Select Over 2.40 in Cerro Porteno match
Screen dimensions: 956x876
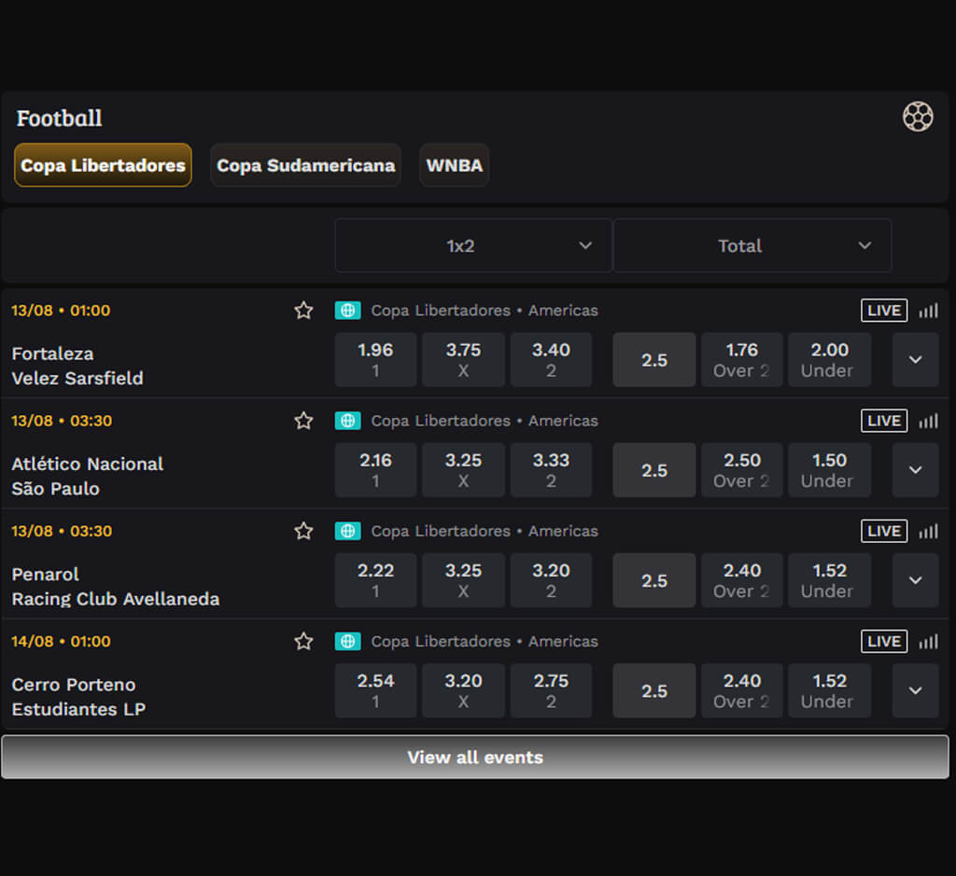coord(742,690)
